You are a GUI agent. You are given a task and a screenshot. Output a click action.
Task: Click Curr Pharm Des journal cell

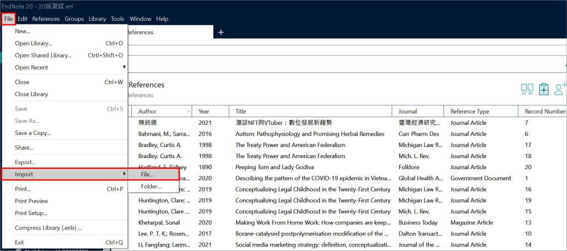point(419,134)
